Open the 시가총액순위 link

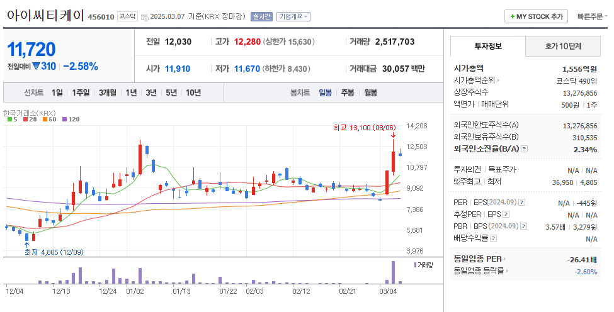pyautogui.click(x=474, y=80)
